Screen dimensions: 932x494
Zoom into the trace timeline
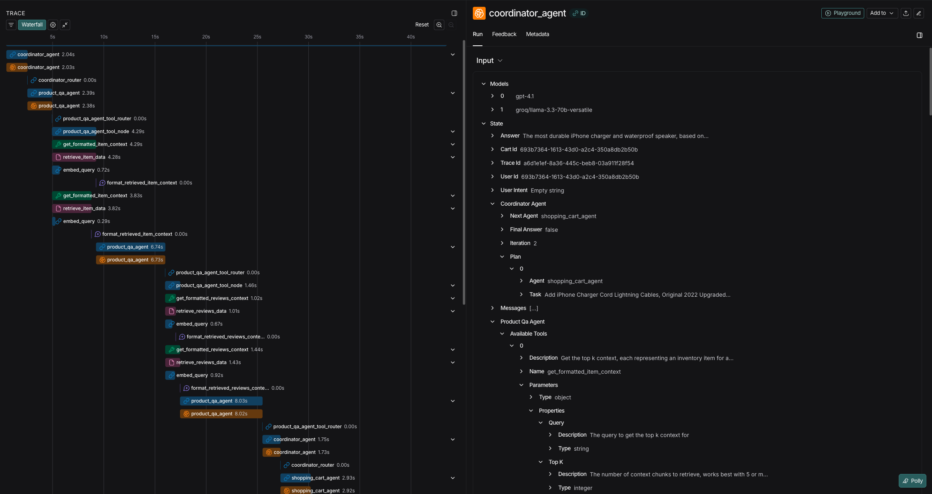(439, 24)
